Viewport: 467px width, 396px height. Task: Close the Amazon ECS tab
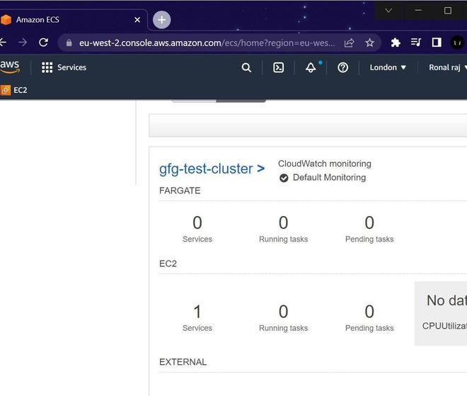click(x=137, y=20)
